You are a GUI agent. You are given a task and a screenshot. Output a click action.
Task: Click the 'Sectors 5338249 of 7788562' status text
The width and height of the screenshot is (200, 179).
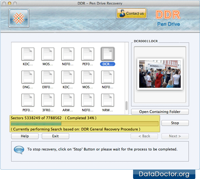point(36,118)
